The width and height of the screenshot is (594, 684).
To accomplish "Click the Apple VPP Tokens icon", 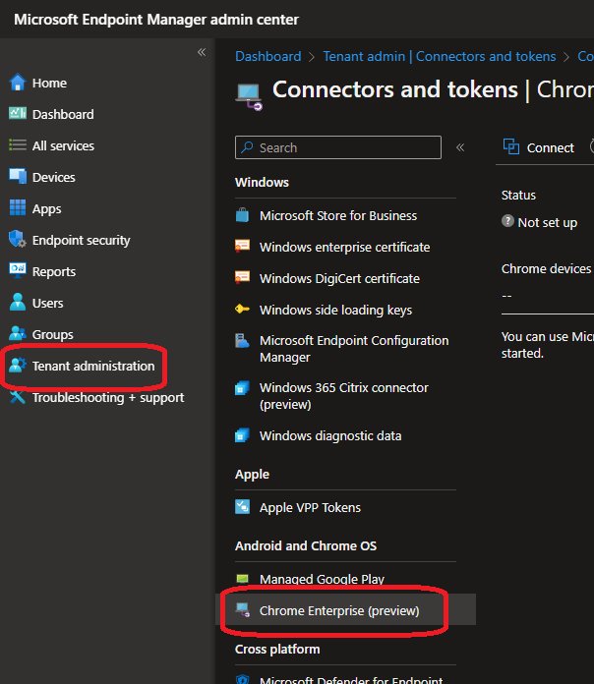I will [243, 507].
